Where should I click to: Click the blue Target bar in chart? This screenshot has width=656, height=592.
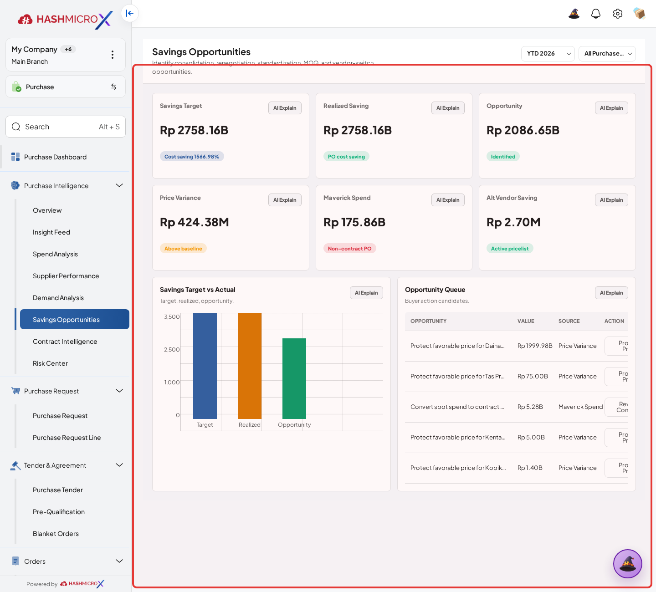click(x=205, y=366)
